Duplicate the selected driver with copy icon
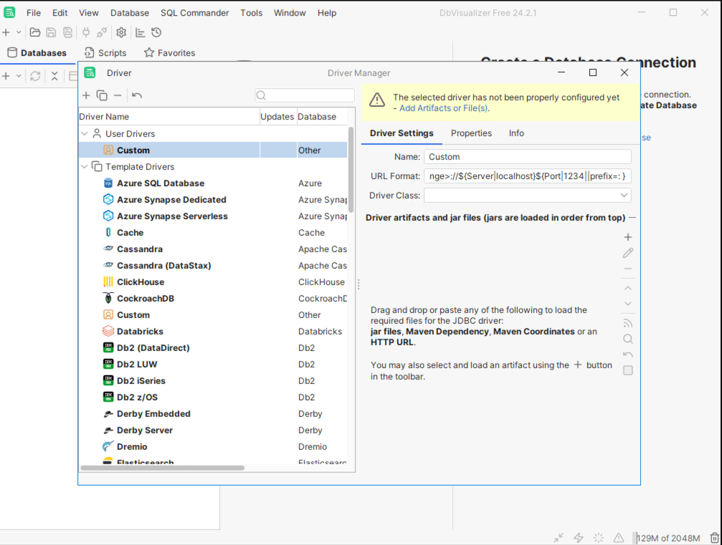 pyautogui.click(x=102, y=95)
